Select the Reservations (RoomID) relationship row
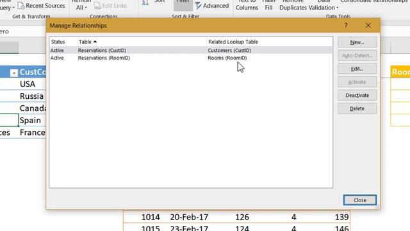The image size is (410, 231). point(191,58)
